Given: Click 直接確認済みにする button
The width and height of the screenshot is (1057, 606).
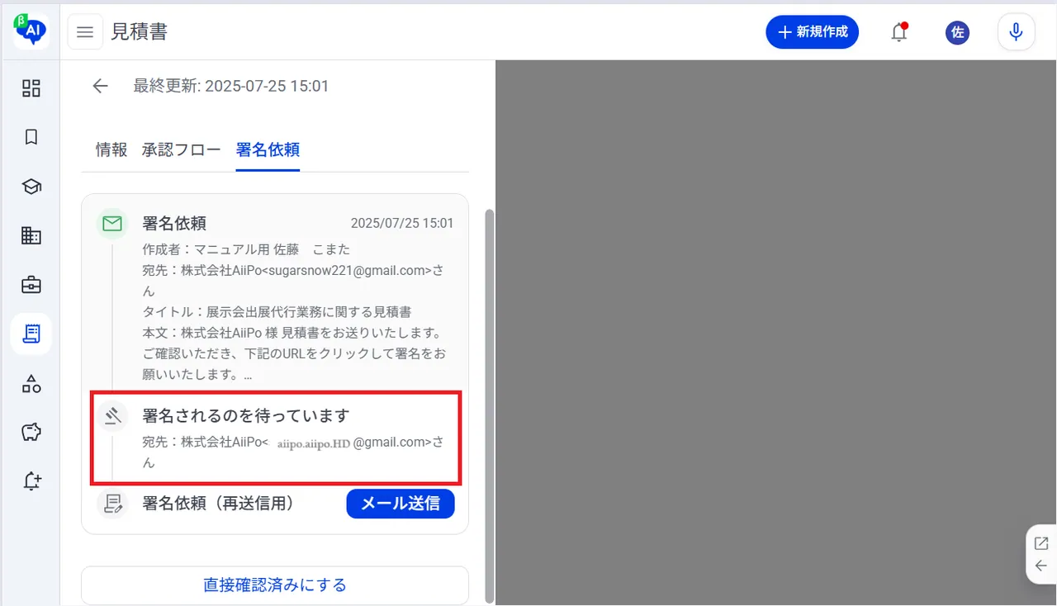Looking at the screenshot, I should pyautogui.click(x=275, y=585).
